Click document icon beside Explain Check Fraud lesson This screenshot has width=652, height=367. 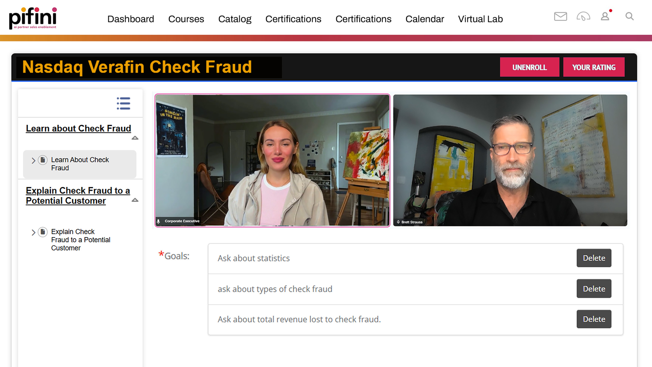point(43,232)
